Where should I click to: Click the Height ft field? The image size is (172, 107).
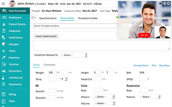pyautogui.click(x=97, y=72)
